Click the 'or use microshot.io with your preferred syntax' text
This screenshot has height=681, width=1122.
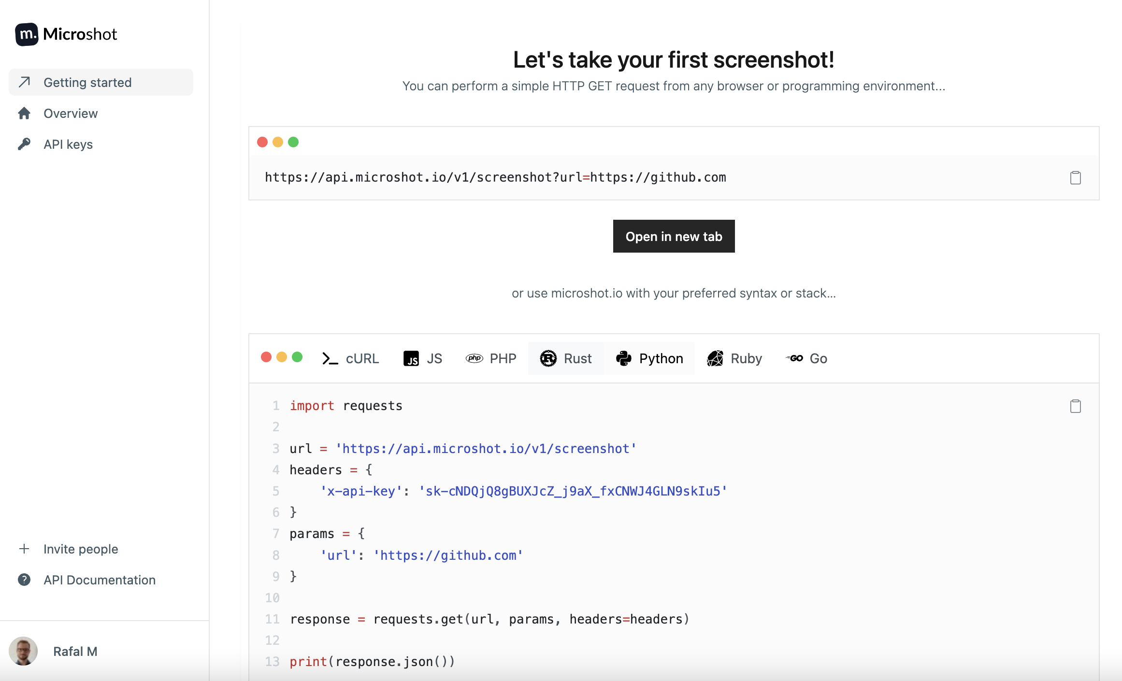(674, 293)
